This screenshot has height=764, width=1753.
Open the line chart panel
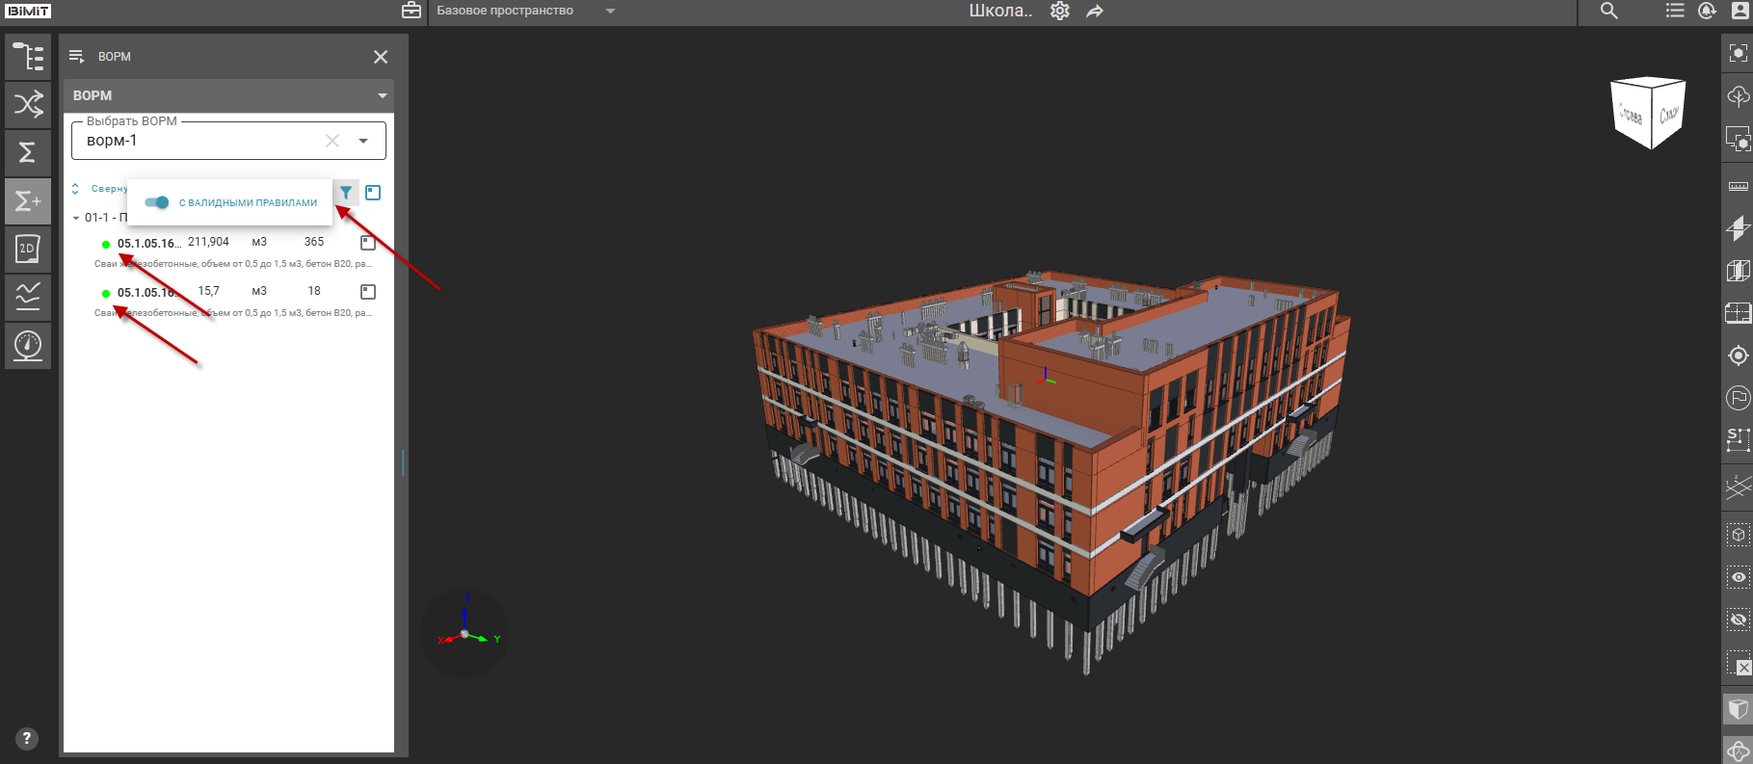pyautogui.click(x=28, y=297)
